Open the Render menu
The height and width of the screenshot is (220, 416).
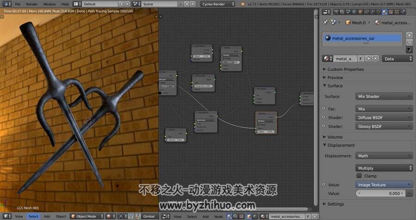coord(32,4)
